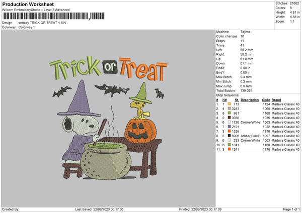
Task: Click the EndY value '0.00 in'
Action: [246, 73]
